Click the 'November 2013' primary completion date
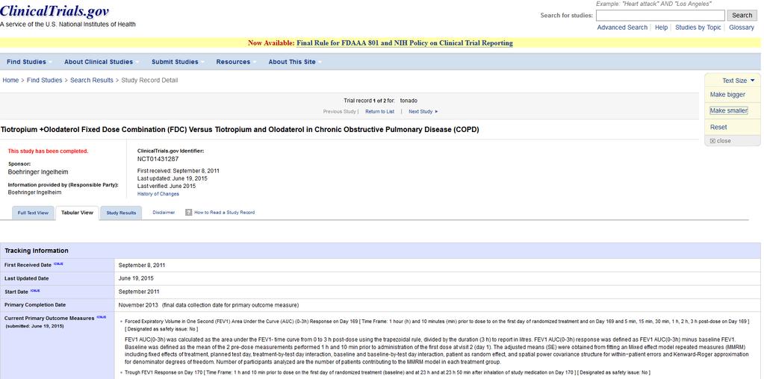The height and width of the screenshot is (379, 764). click(x=138, y=305)
